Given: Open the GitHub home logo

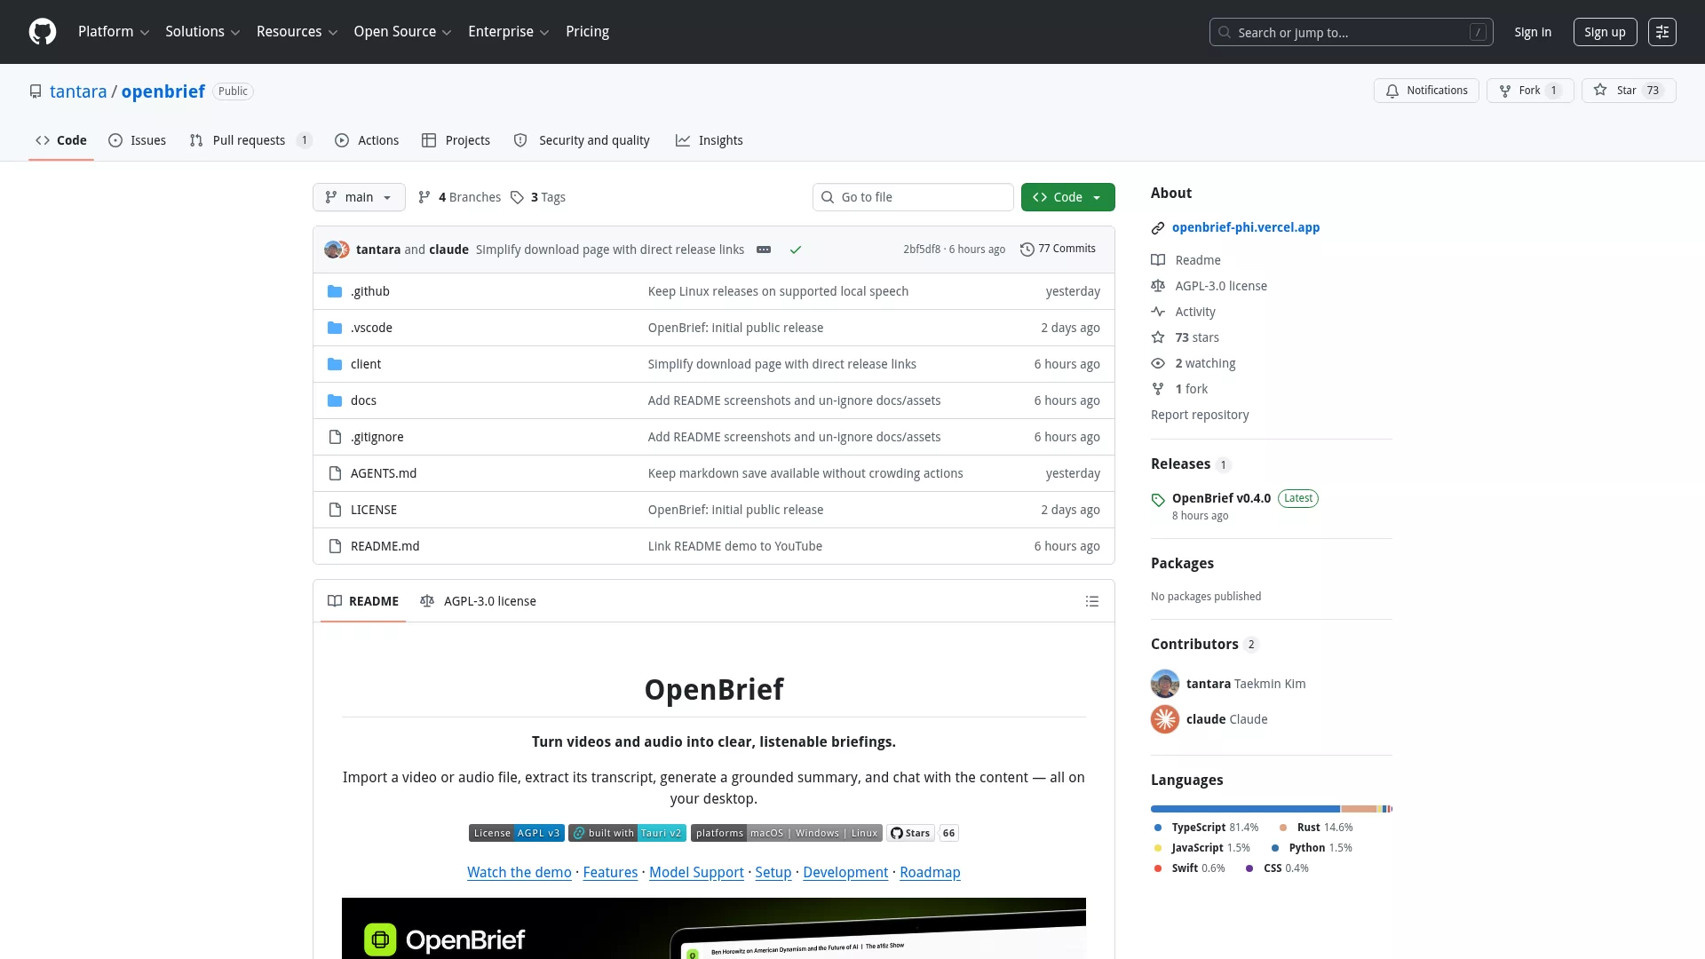Looking at the screenshot, I should [43, 32].
